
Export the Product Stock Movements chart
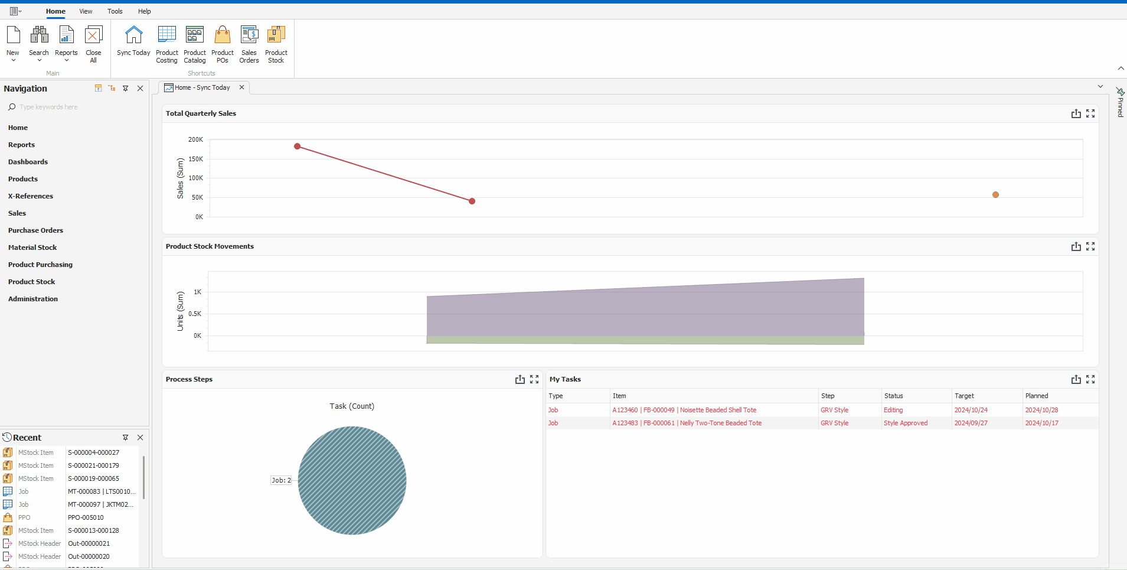pyautogui.click(x=1076, y=246)
